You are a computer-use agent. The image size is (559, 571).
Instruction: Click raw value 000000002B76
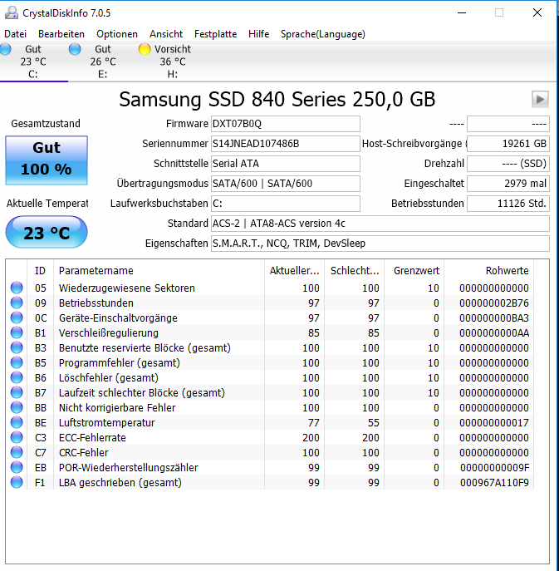(x=494, y=303)
